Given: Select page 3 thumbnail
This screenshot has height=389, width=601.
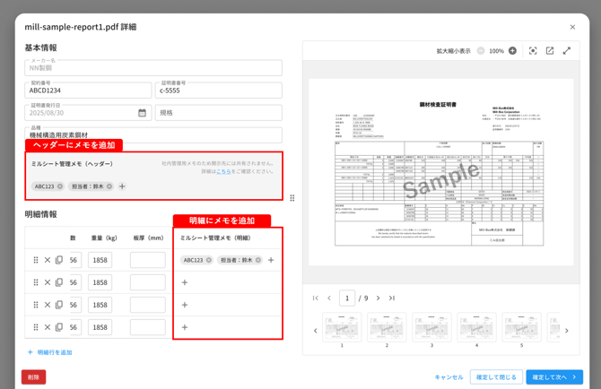Looking at the screenshot, I should tap(431, 327).
